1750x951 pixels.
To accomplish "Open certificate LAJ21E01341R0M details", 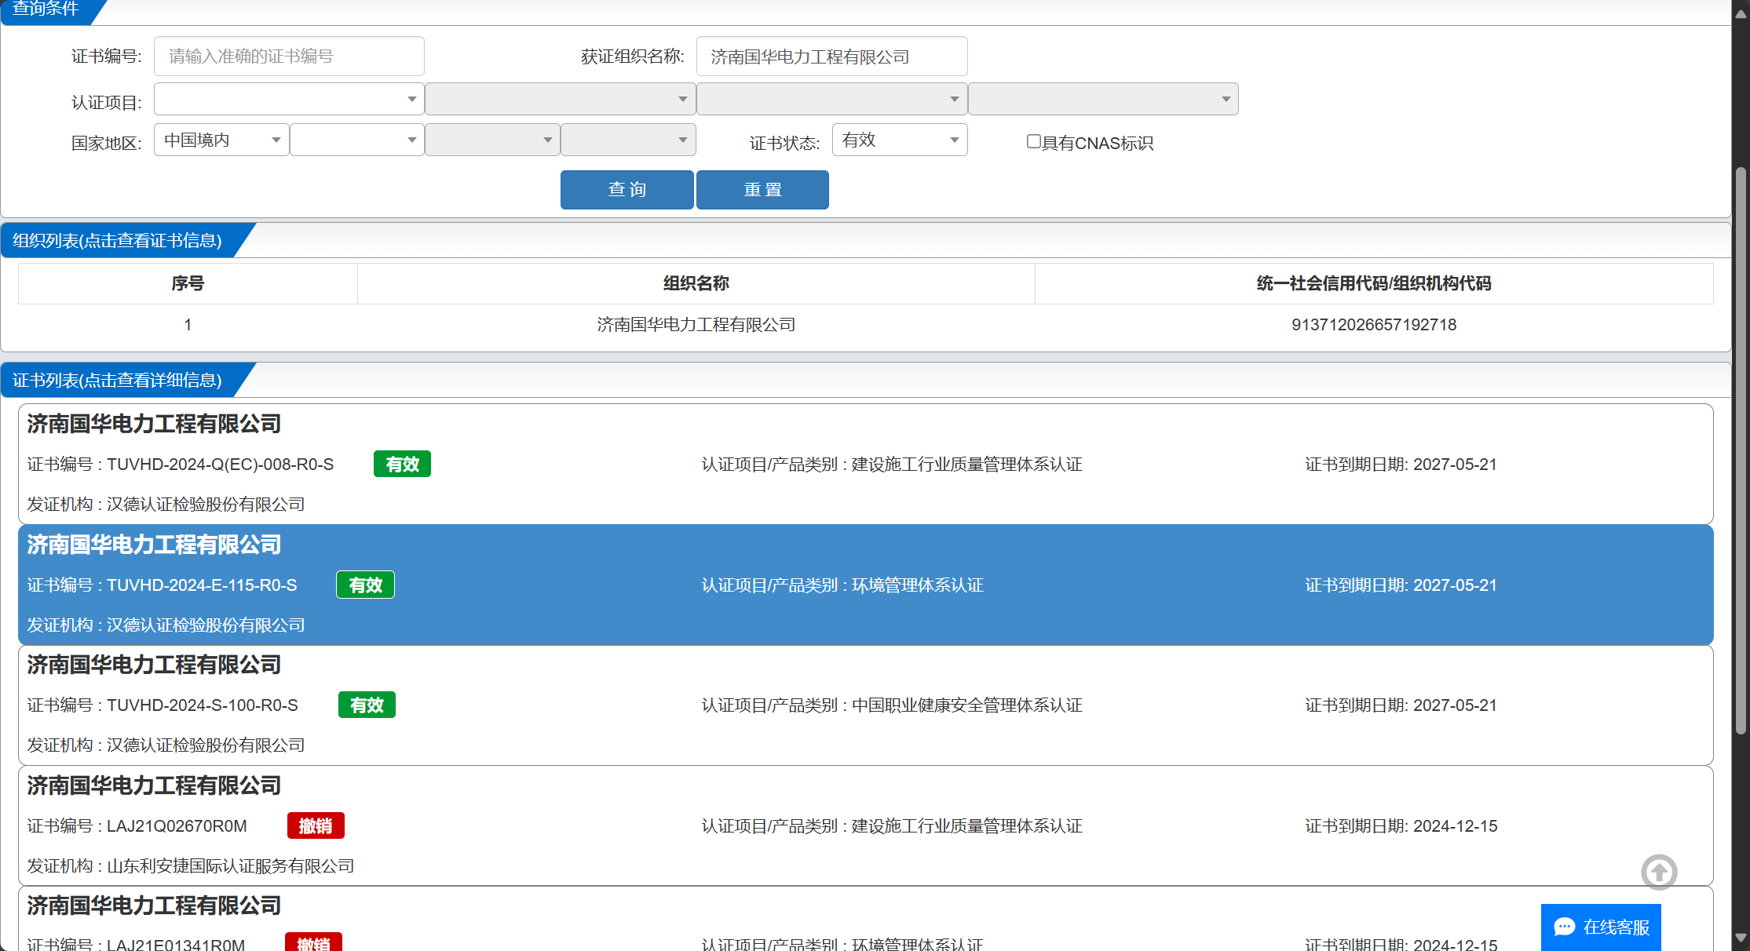I will (865, 920).
